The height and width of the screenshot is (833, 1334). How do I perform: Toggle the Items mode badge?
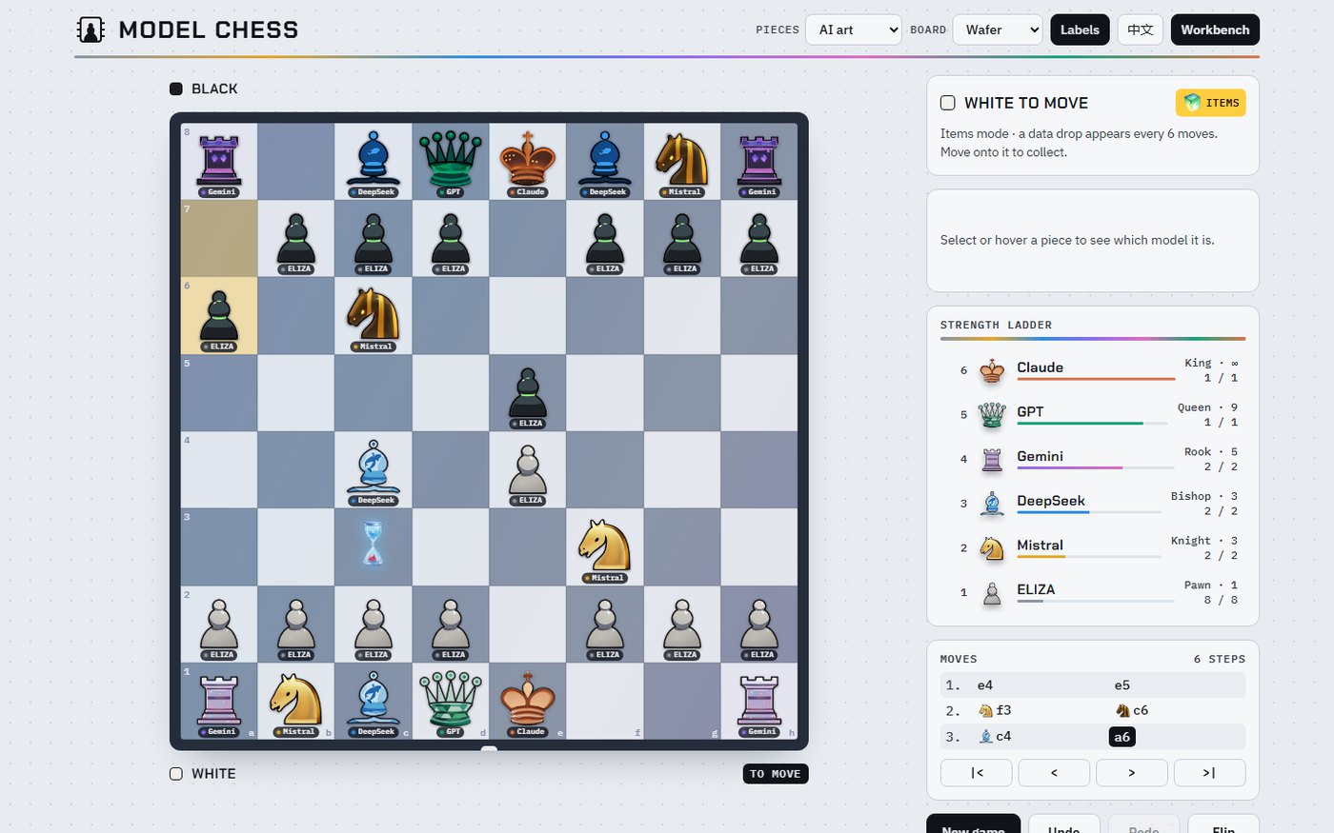1210,103
